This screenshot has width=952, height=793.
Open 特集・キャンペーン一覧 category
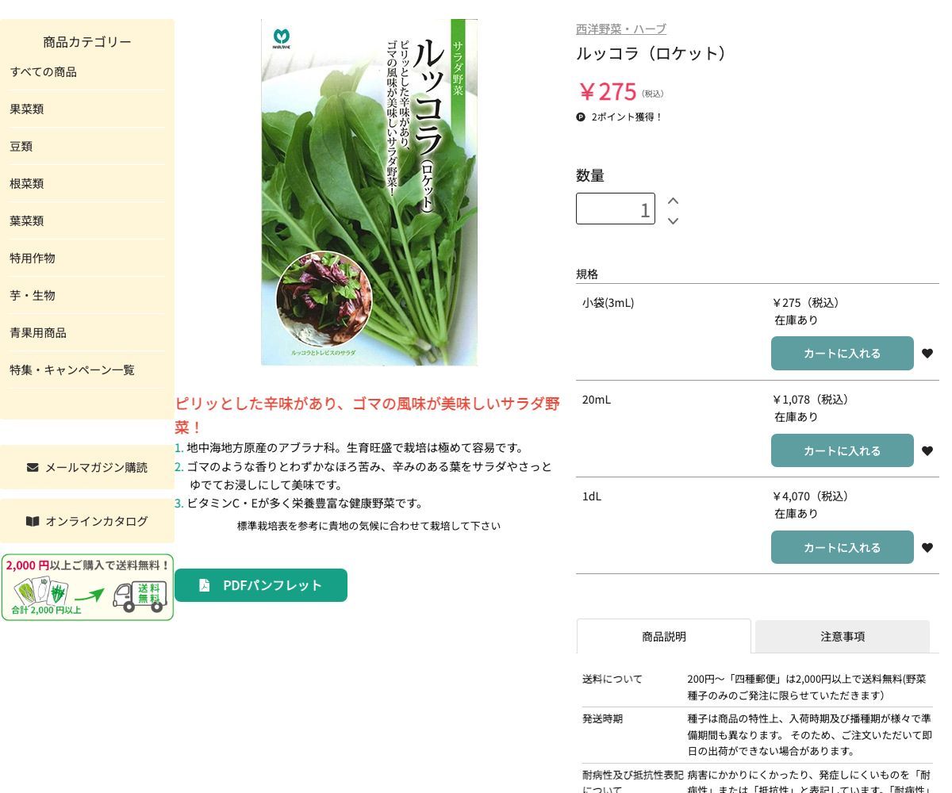[x=72, y=370]
